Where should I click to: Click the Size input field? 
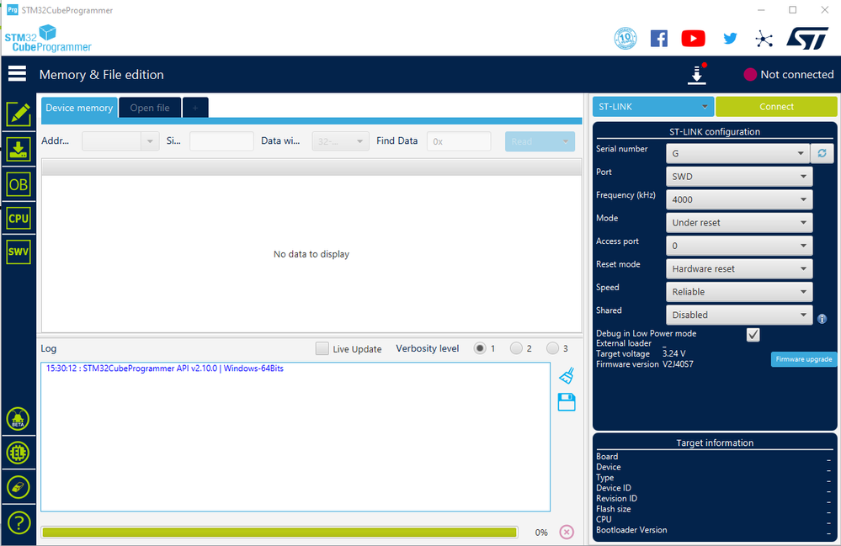[x=221, y=141]
